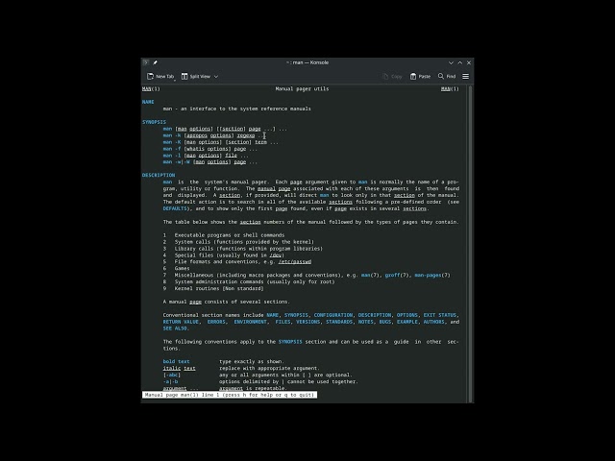Paste clipboard into the terminal
Viewport: 615px width, 461px height.
click(x=421, y=77)
